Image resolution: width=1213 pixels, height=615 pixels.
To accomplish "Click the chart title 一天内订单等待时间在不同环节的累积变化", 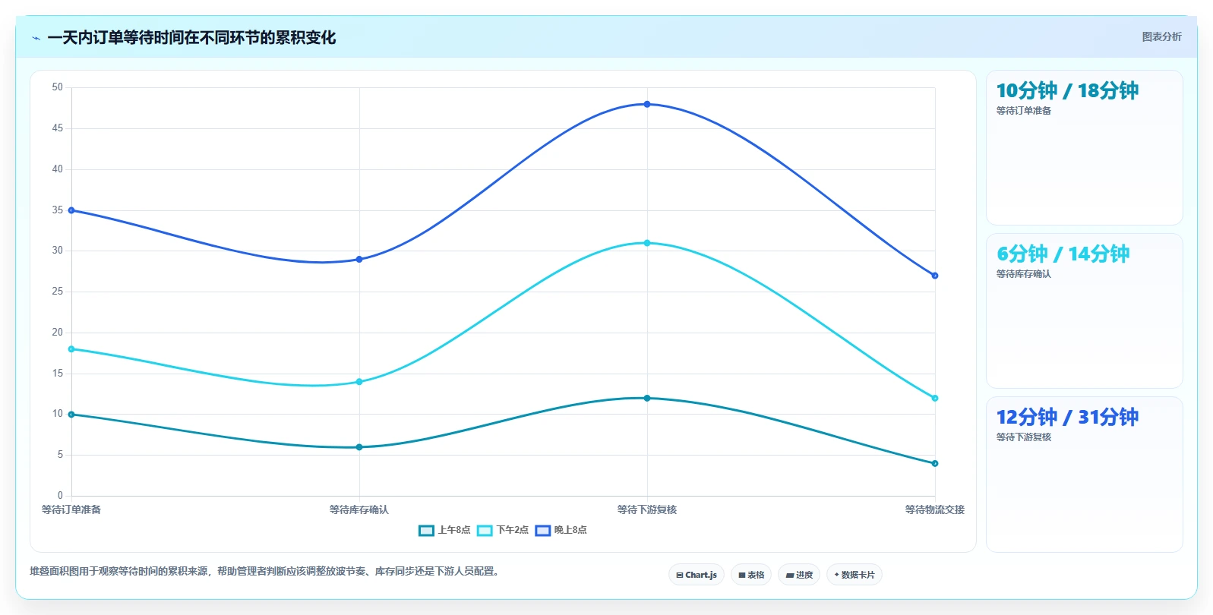I will (x=191, y=38).
